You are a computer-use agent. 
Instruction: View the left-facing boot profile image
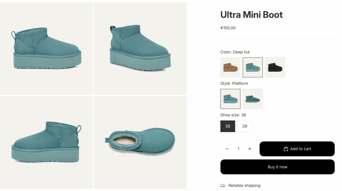coord(46,142)
